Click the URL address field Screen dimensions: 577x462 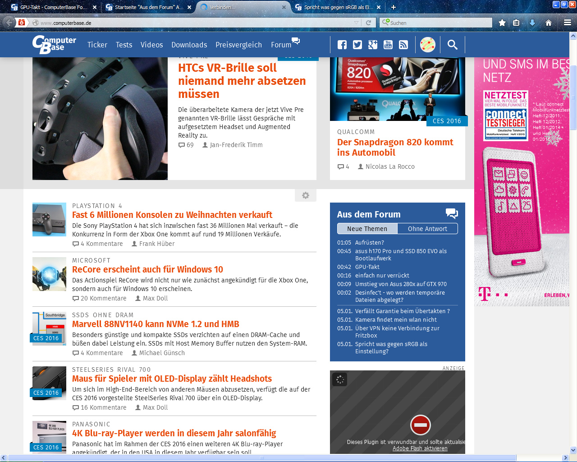[x=197, y=23]
